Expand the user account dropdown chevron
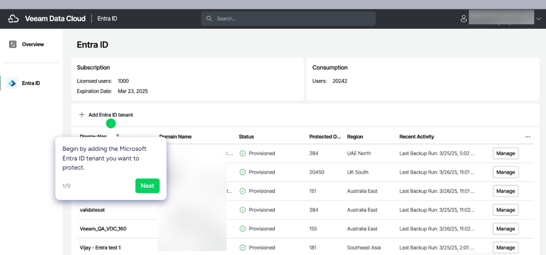The width and height of the screenshot is (546, 255). (x=539, y=19)
